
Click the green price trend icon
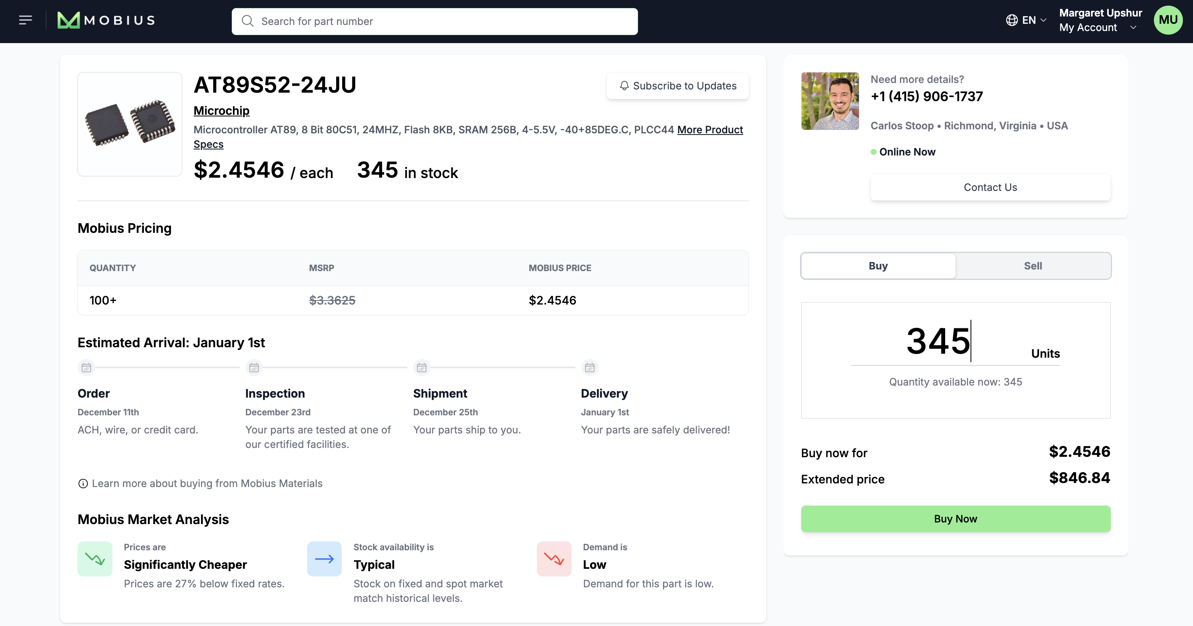[95, 559]
